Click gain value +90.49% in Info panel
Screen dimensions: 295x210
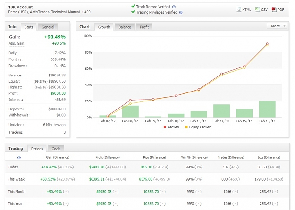pyautogui.click(x=55, y=37)
